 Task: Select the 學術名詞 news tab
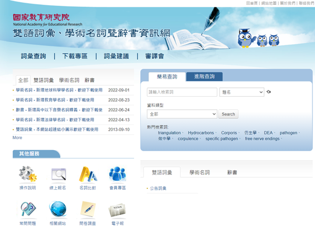pyautogui.click(x=69, y=80)
